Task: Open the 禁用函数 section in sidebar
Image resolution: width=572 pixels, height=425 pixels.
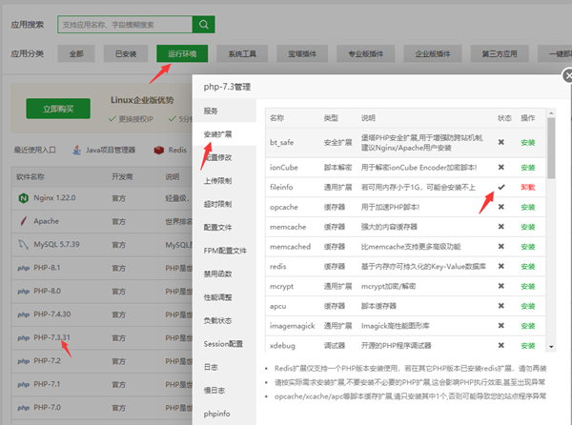Action: 224,274
